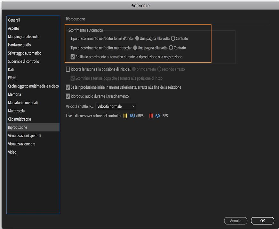Click the yellow crossover level color icon
The image size is (279, 229).
[x=125, y=116]
